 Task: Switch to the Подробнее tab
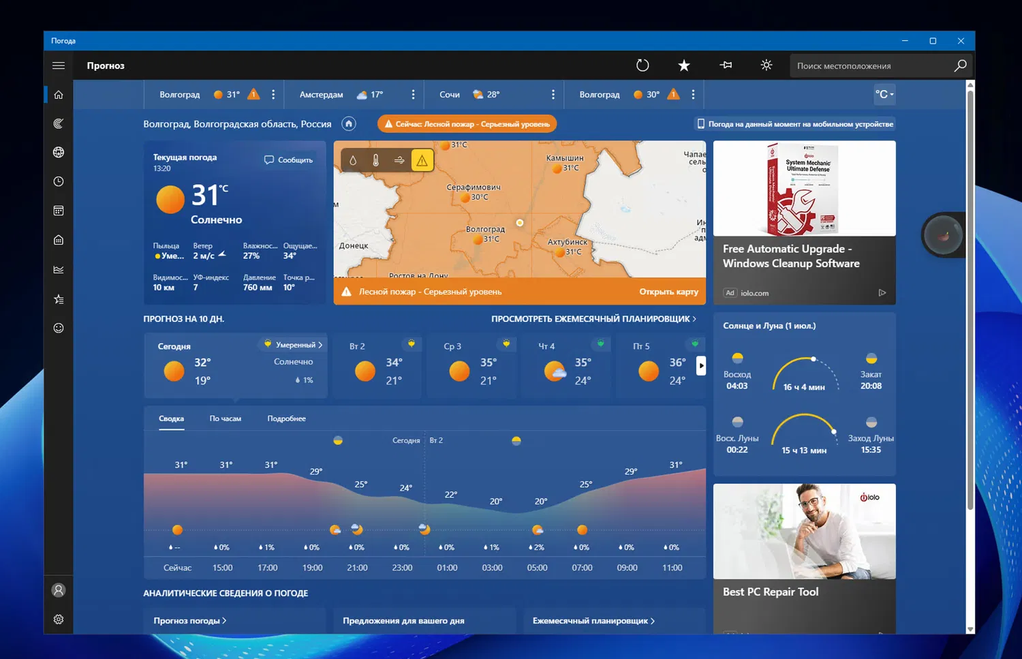click(x=287, y=418)
